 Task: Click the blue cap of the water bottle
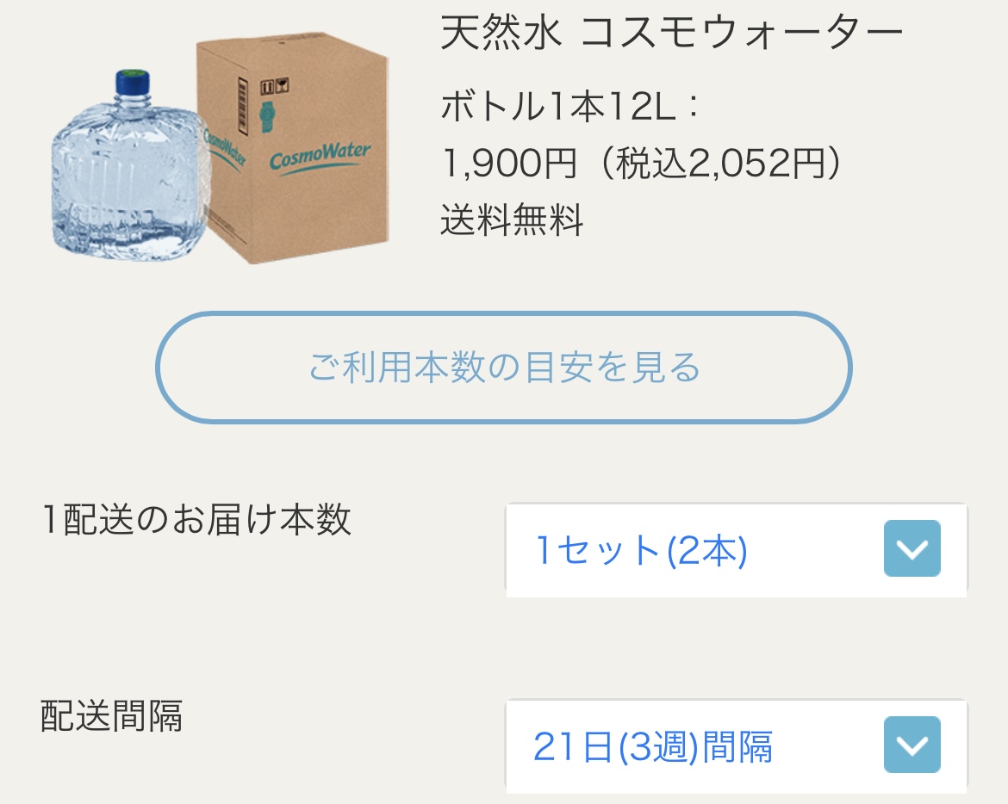tap(133, 83)
